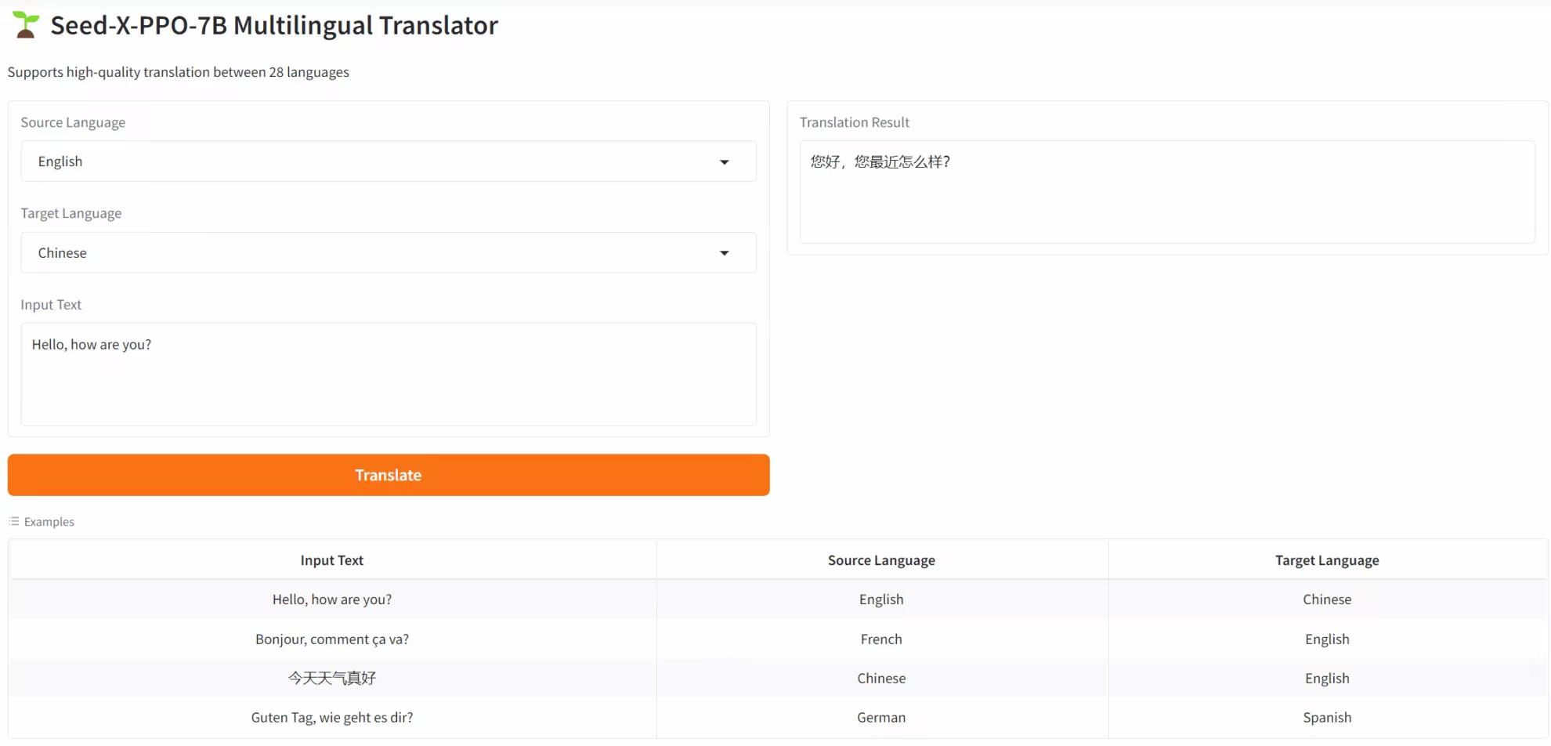Click the Examples list icon

(x=14, y=521)
